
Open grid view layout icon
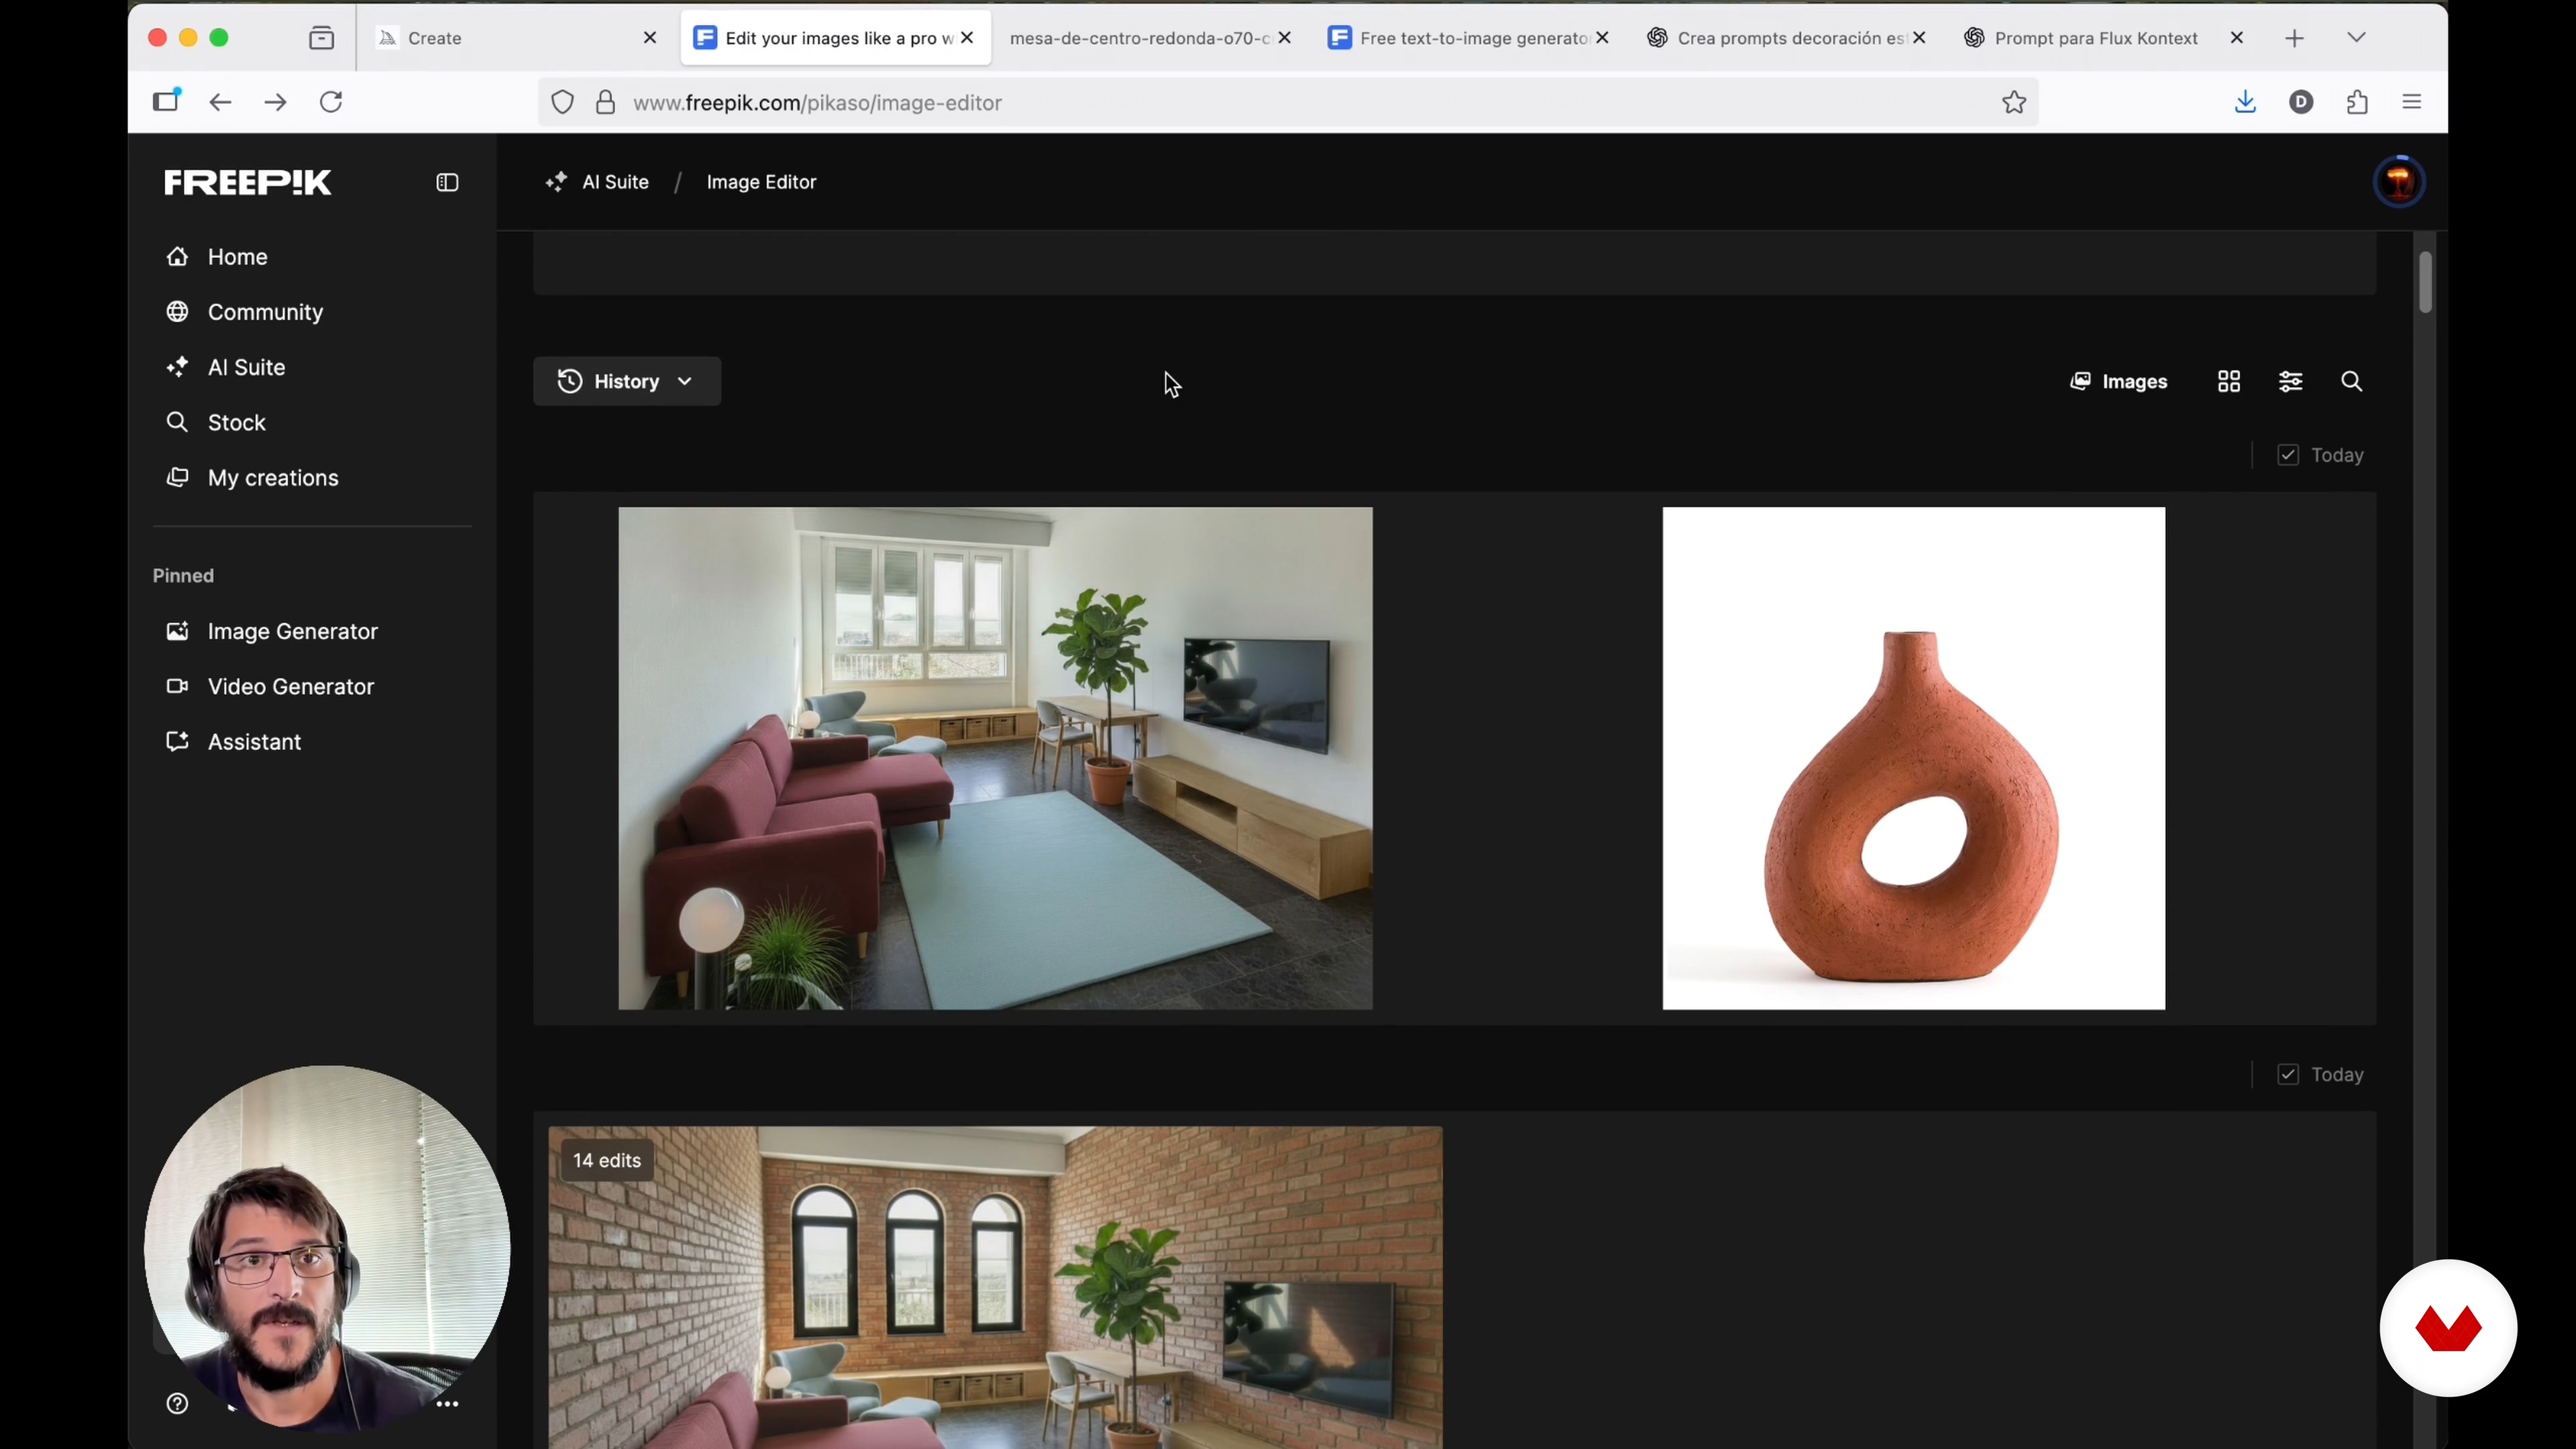point(2228,382)
